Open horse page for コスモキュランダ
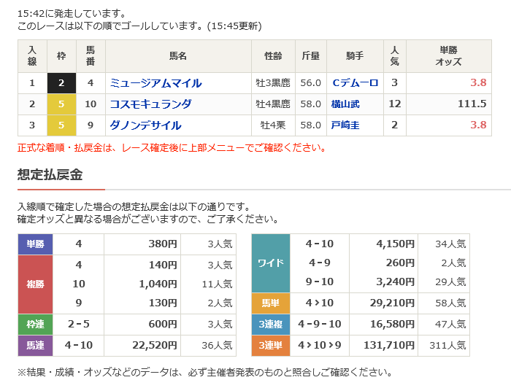 150,104
